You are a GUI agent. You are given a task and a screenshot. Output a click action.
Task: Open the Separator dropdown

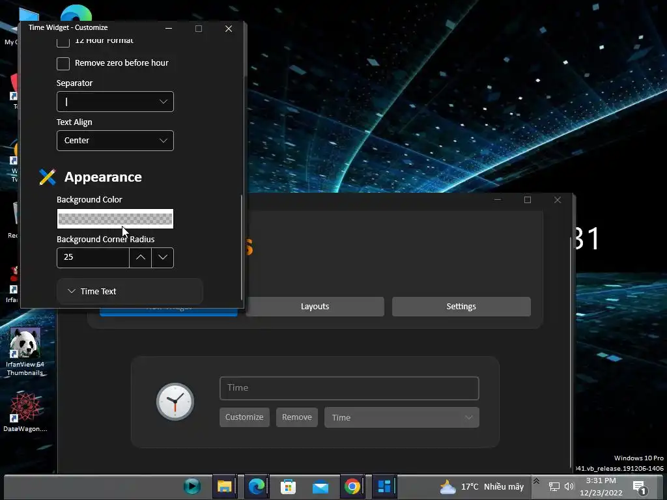(x=115, y=102)
